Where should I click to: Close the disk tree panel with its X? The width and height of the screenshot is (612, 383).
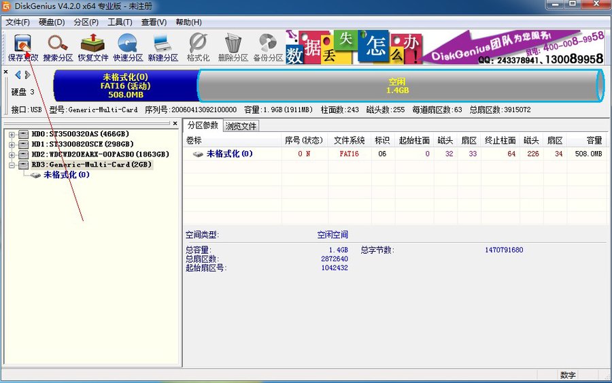(6, 71)
